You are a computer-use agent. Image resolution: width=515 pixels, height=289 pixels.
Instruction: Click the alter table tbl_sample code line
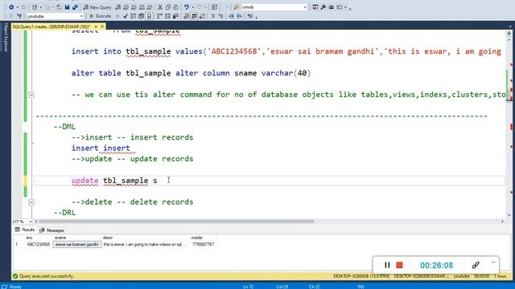(x=191, y=73)
